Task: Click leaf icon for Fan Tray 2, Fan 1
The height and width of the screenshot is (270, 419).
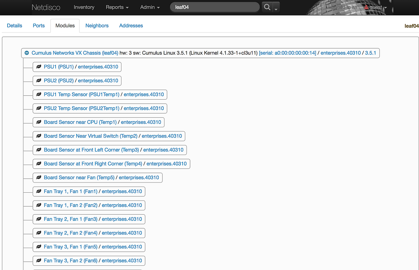Action: tap(39, 219)
